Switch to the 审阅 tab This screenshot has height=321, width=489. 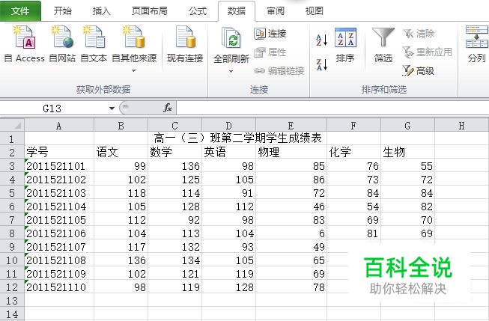[x=276, y=11]
